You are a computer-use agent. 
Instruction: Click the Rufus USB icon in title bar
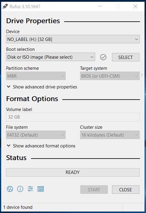point(5,6)
